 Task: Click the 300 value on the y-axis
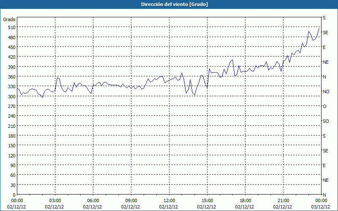tap(12, 97)
